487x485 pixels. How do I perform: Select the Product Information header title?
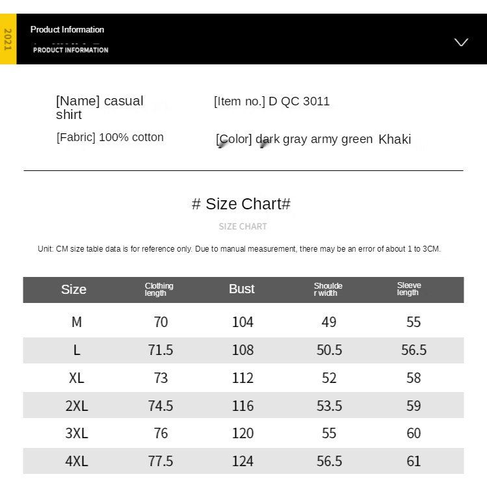[67, 29]
